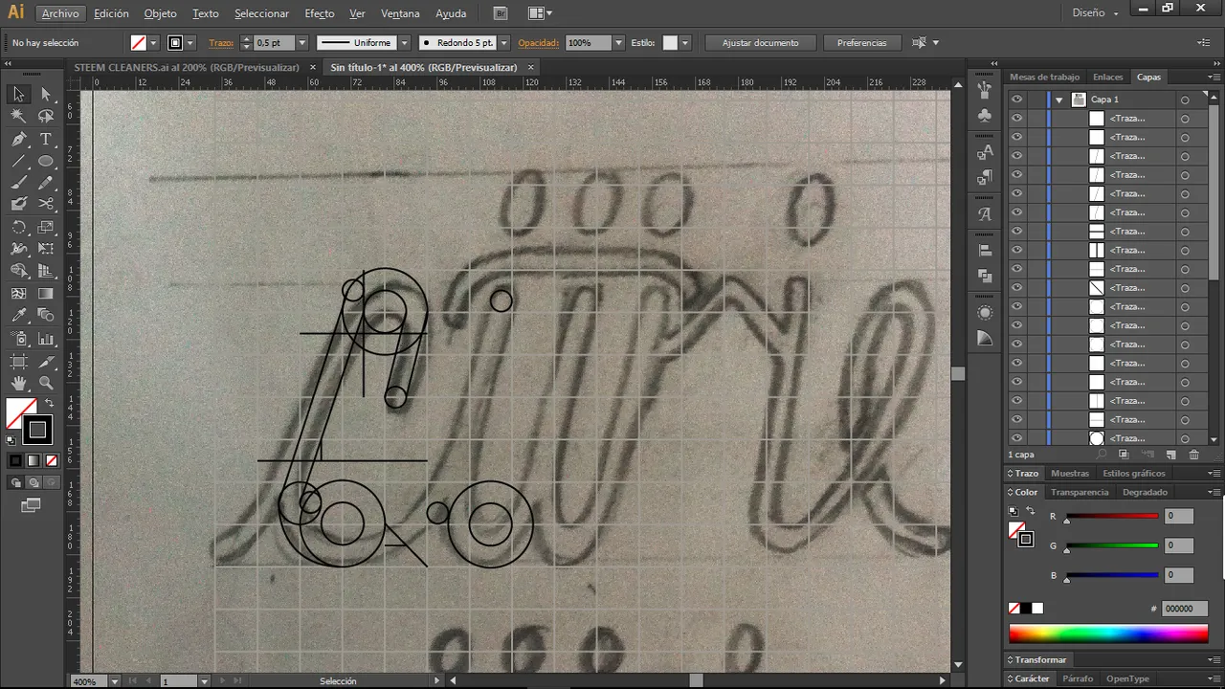
Task: Switch to the Muestras panel tab
Action: pos(1070,474)
